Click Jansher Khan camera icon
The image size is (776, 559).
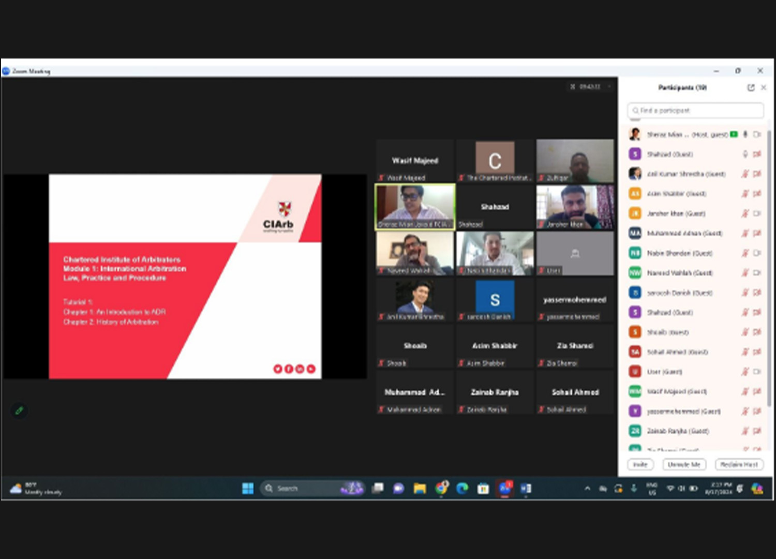tap(757, 213)
